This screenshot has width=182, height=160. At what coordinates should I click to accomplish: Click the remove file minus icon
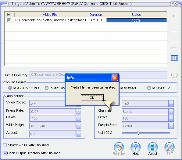(x=174, y=32)
